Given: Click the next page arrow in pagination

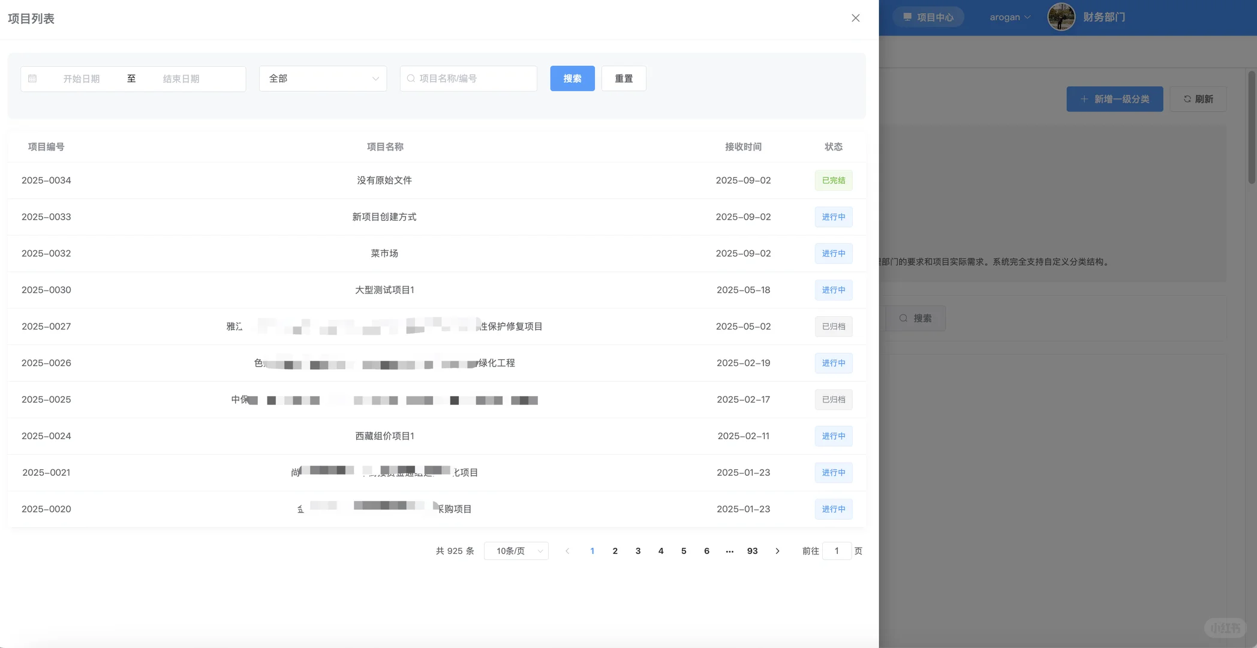Looking at the screenshot, I should point(777,551).
